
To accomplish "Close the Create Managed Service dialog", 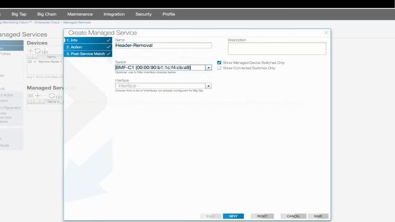I will [x=326, y=33].
